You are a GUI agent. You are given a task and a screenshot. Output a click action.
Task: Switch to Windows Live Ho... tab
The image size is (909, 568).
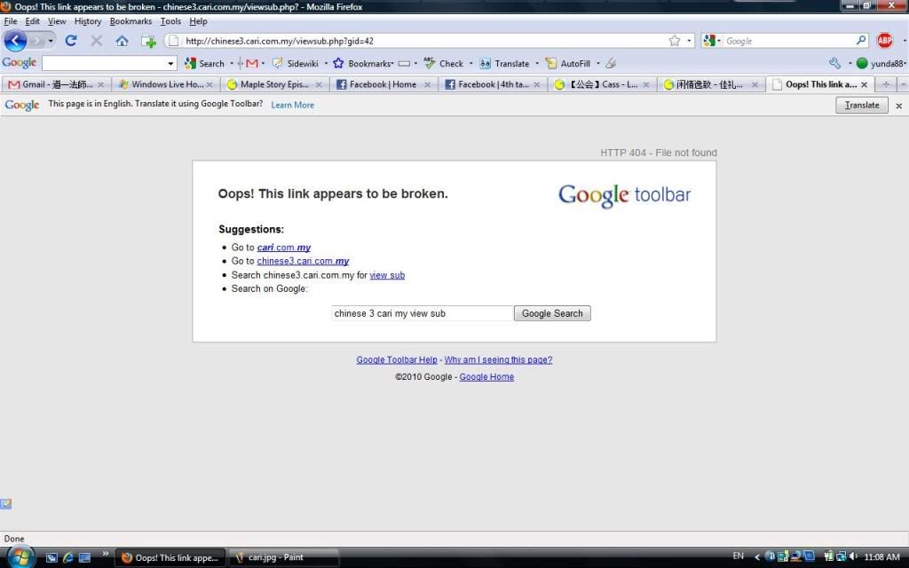(x=165, y=84)
